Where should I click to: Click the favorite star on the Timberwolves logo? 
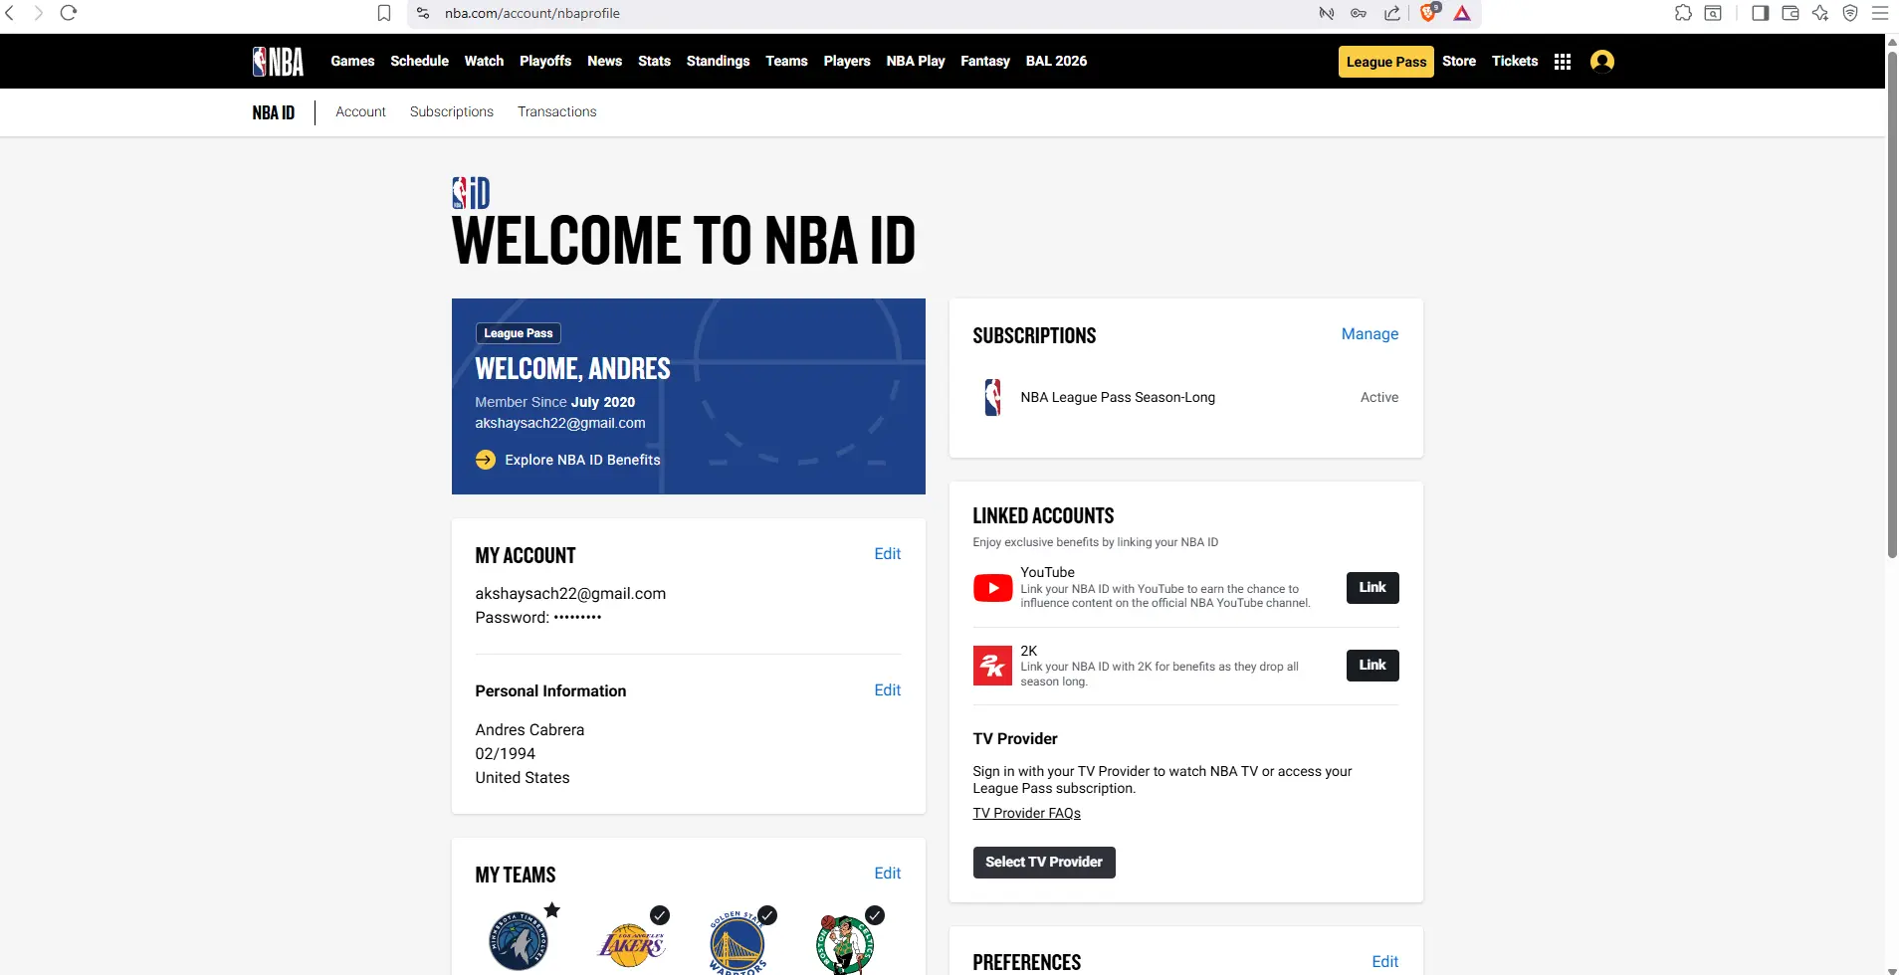point(552,910)
